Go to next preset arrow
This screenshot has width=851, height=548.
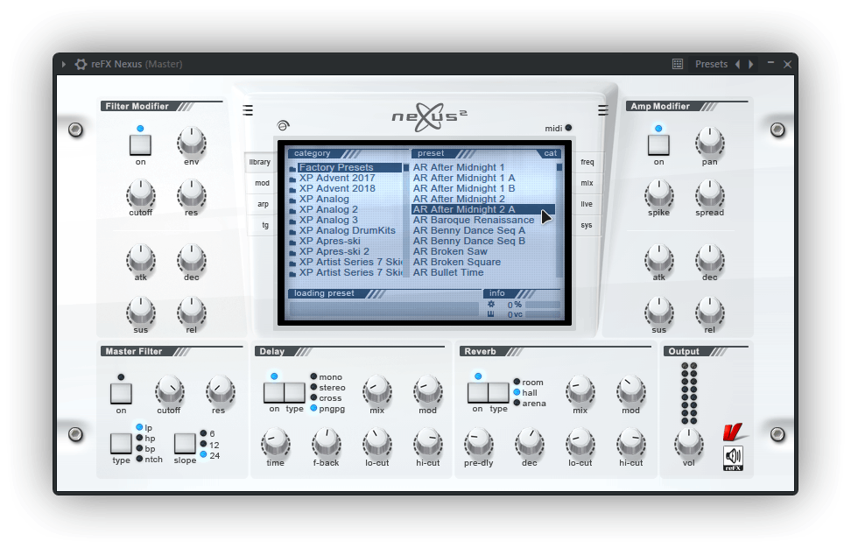(750, 64)
